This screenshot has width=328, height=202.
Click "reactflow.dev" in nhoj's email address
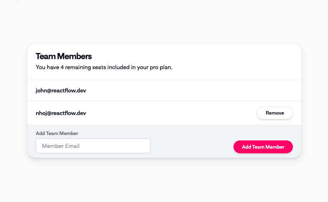pyautogui.click(x=69, y=113)
